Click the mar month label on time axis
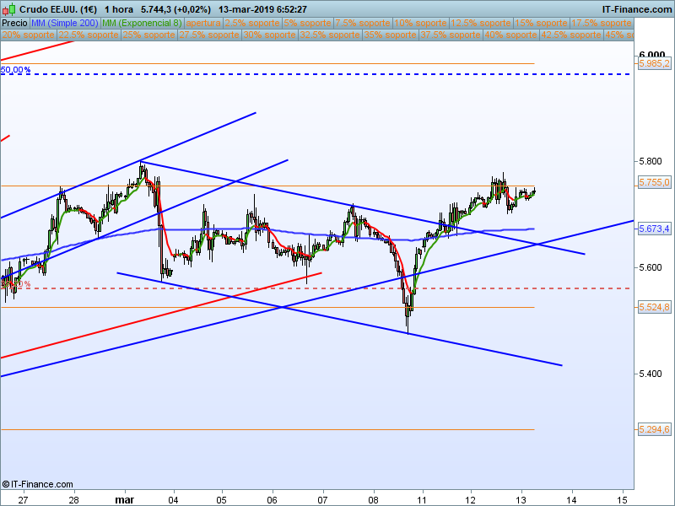Screen dimensions: 675x506 click(124, 499)
